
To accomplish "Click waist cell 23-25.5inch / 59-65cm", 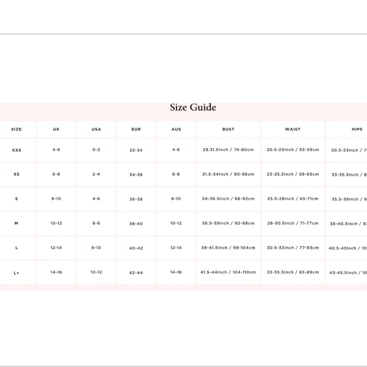I will 293,174.
